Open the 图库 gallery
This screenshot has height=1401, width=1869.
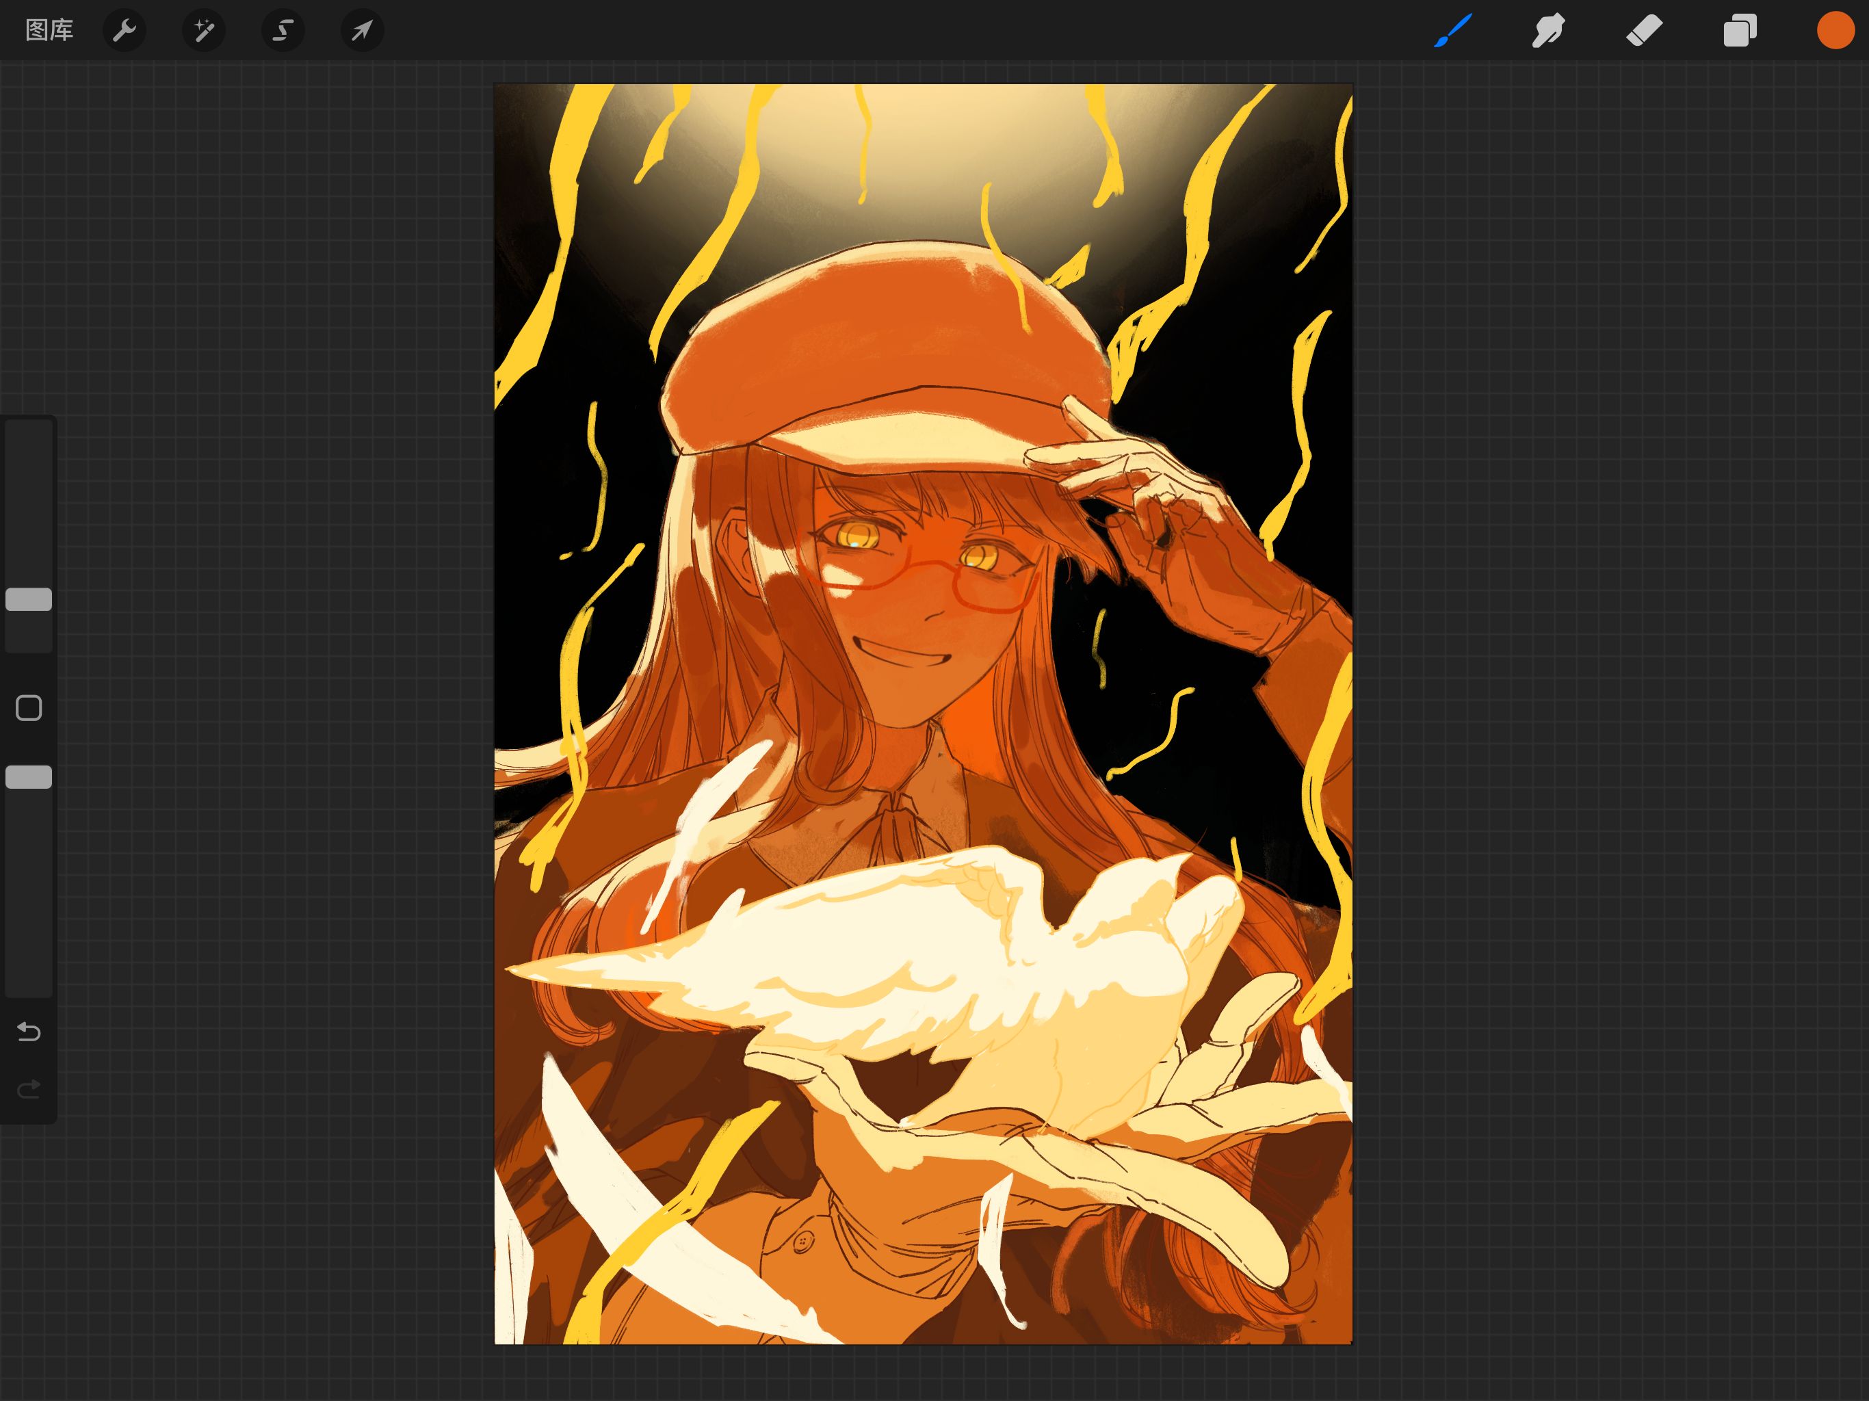pos(49,30)
